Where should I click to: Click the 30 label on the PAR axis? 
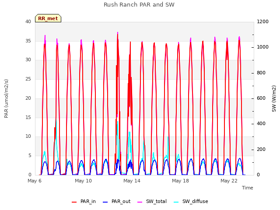click(28, 60)
